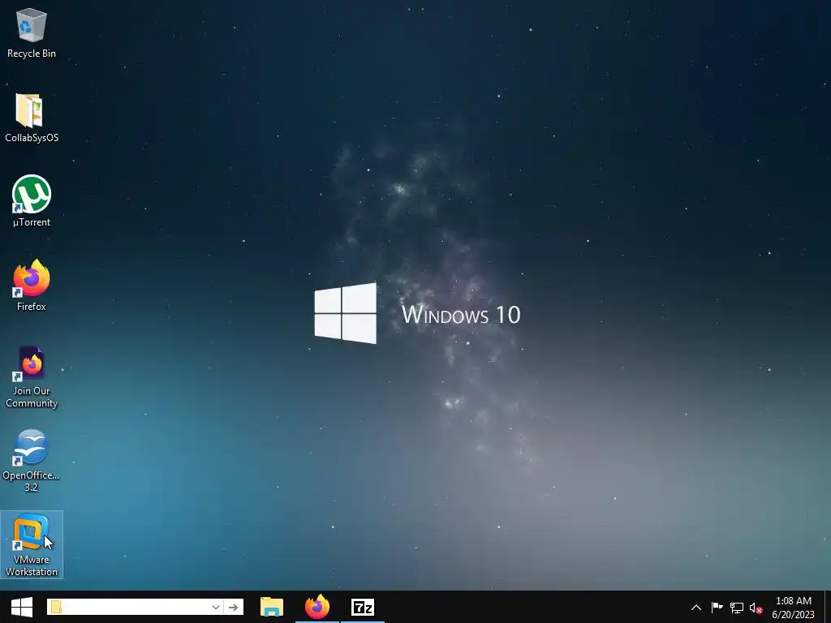Show hidden system tray icons
The height and width of the screenshot is (623, 831).
[x=696, y=608]
